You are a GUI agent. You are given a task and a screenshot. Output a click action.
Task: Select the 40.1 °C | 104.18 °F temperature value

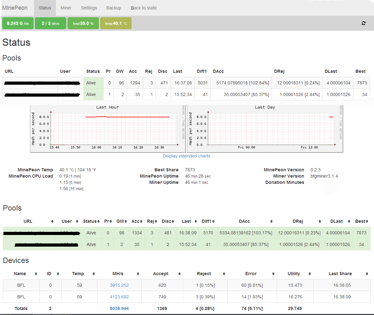(x=78, y=170)
